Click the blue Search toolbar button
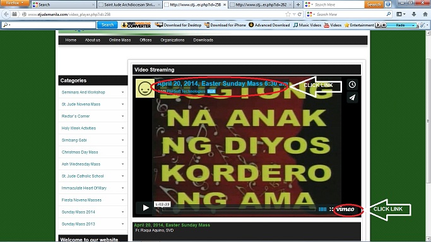The width and height of the screenshot is (431, 242). (x=107, y=25)
